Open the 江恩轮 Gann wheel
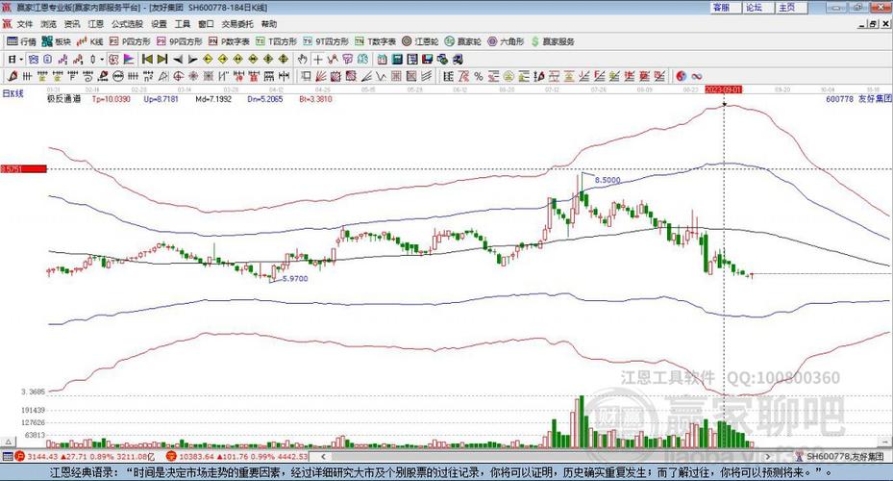Viewport: 893px width, 481px height. pyautogui.click(x=420, y=41)
